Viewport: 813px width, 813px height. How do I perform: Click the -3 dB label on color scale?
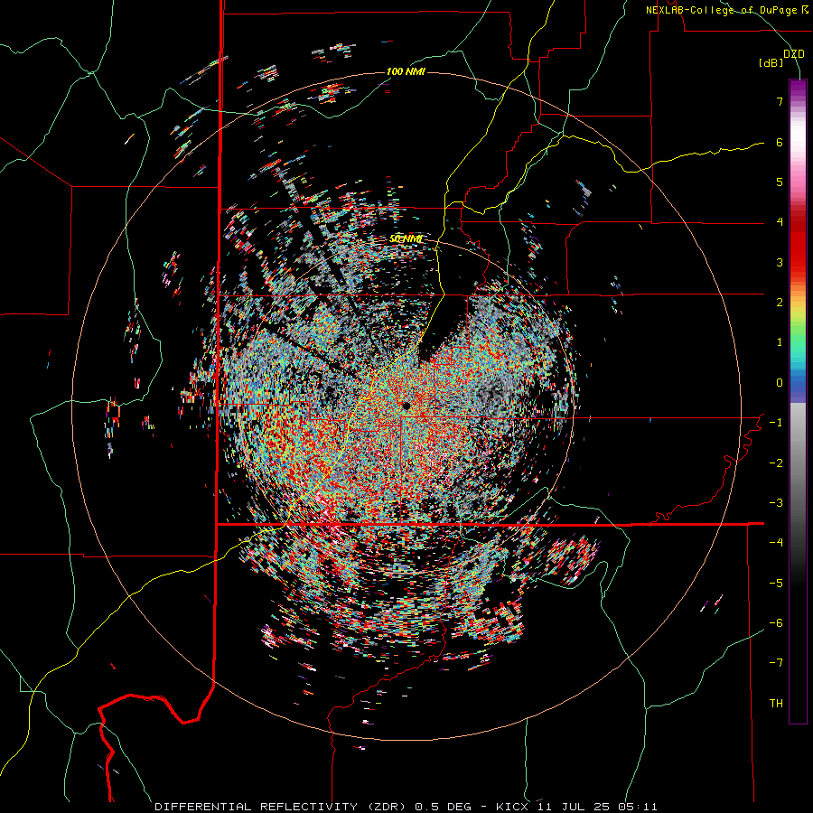(x=776, y=503)
